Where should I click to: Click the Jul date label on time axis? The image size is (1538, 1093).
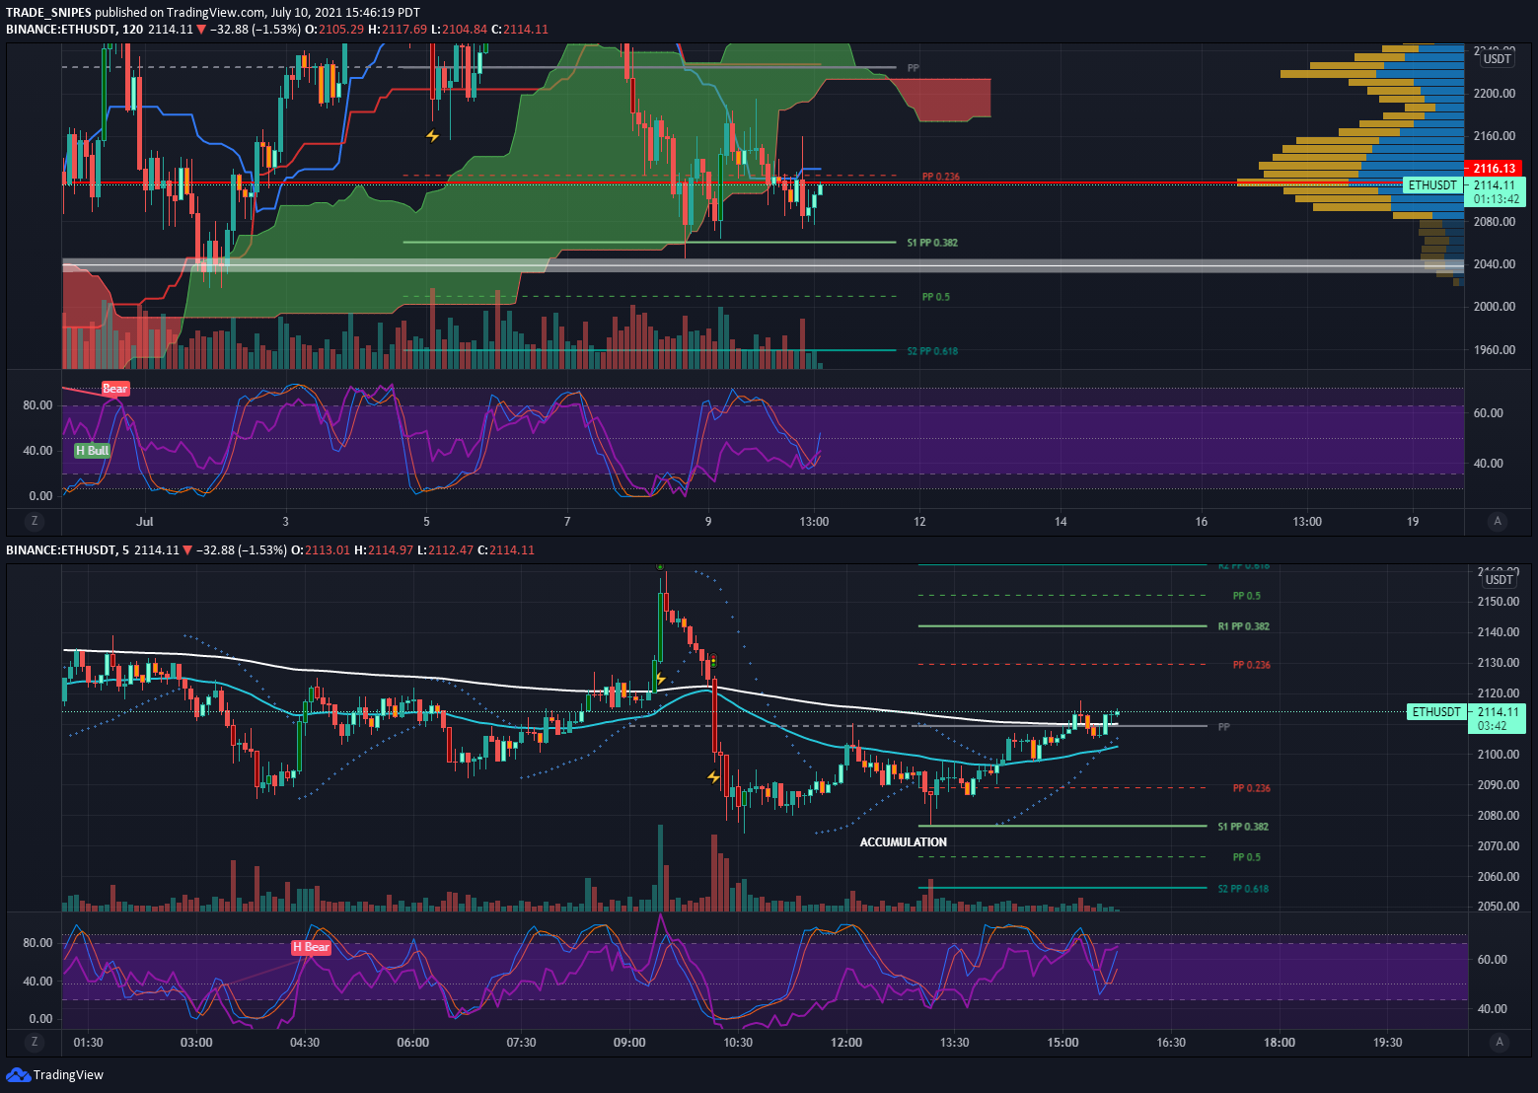pos(145,521)
